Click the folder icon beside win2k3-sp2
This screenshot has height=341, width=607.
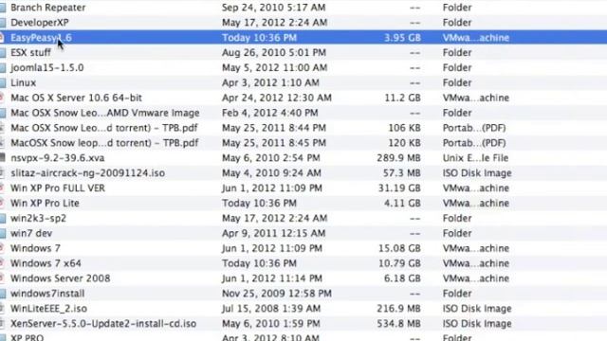click(x=3, y=219)
